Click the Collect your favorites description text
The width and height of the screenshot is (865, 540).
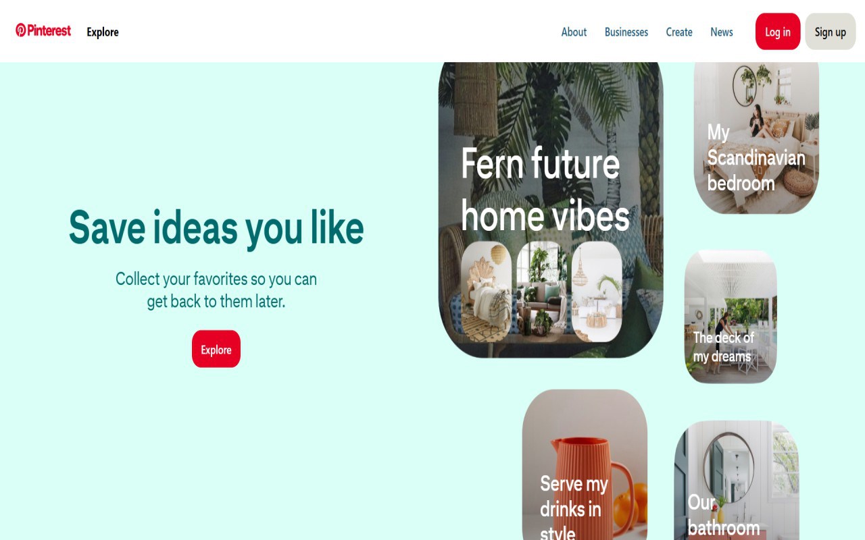(x=216, y=290)
